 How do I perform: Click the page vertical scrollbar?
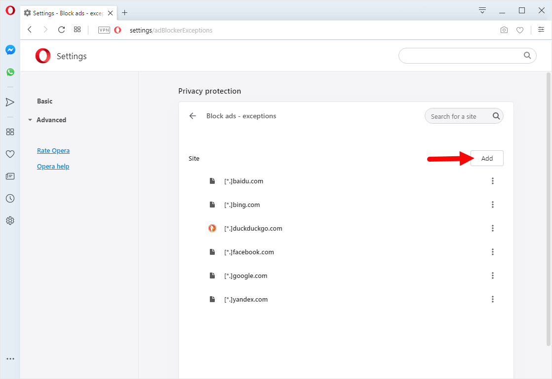click(x=548, y=209)
